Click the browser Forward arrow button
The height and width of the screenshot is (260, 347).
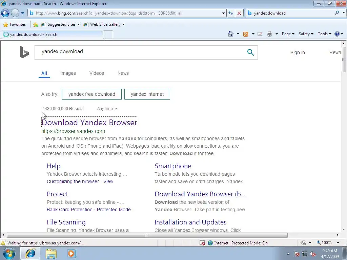tap(15, 13)
